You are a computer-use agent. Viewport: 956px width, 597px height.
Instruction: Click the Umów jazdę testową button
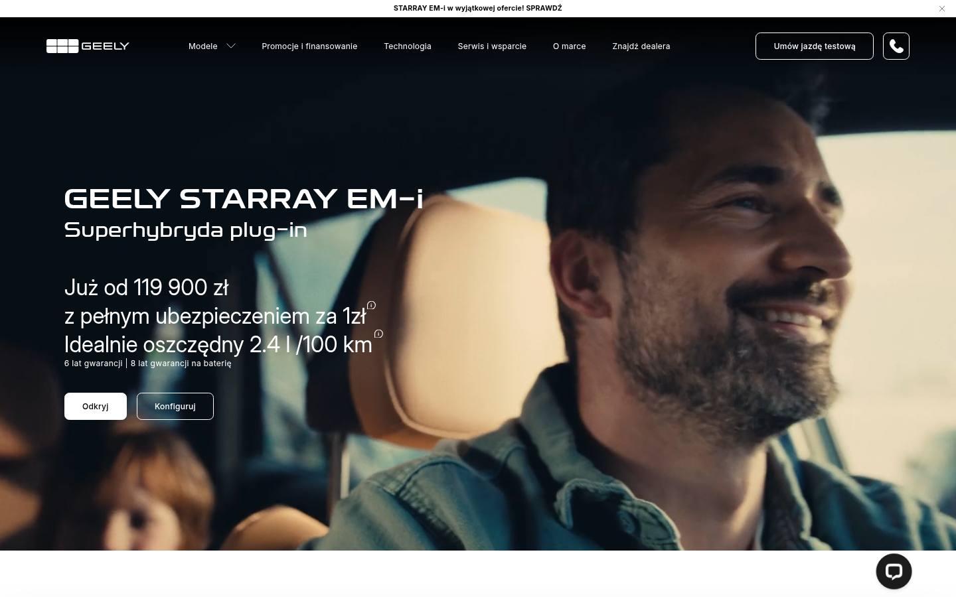(x=815, y=46)
